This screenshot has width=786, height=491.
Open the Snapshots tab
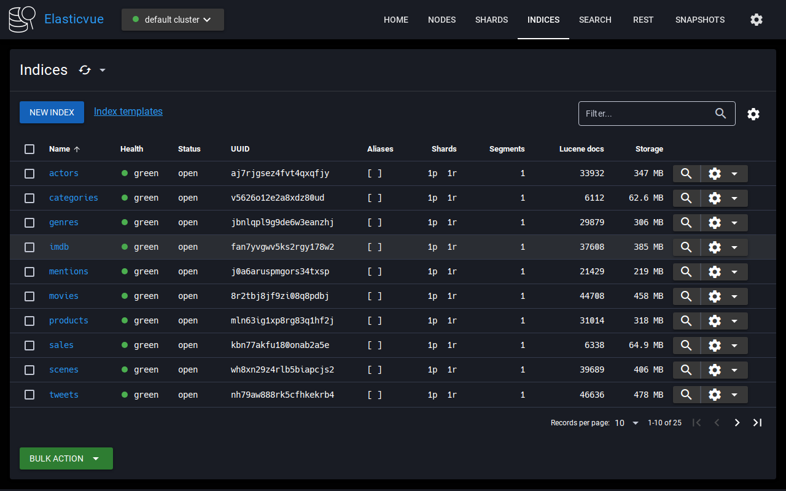pyautogui.click(x=699, y=20)
